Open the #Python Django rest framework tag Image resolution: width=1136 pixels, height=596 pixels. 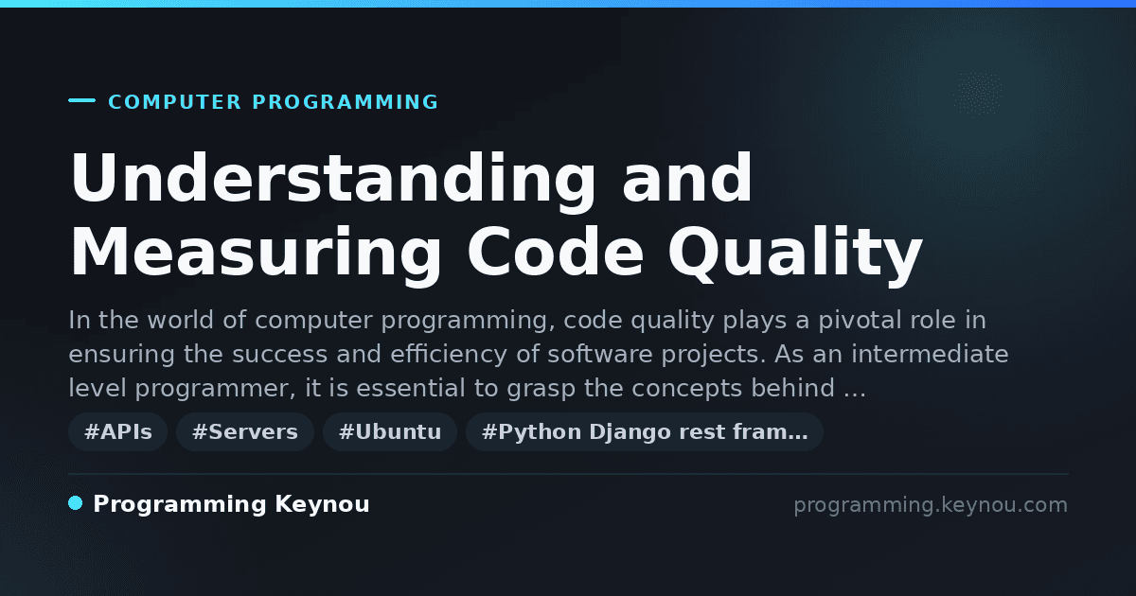(x=645, y=432)
